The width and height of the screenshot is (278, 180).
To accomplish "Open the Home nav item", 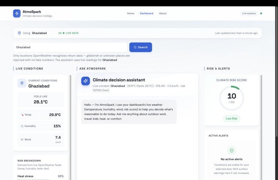I will 130,13.
